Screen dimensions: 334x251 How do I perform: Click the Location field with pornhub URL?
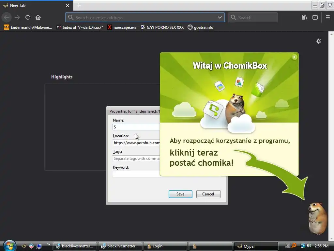pyautogui.click(x=136, y=143)
